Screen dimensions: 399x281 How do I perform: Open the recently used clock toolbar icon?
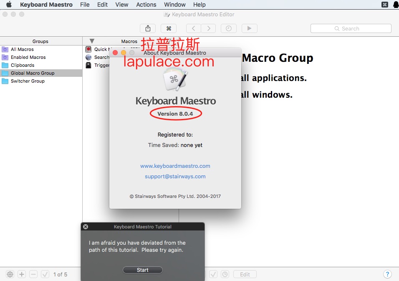point(229,28)
